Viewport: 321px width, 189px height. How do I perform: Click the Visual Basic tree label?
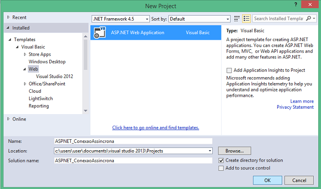pos(33,47)
